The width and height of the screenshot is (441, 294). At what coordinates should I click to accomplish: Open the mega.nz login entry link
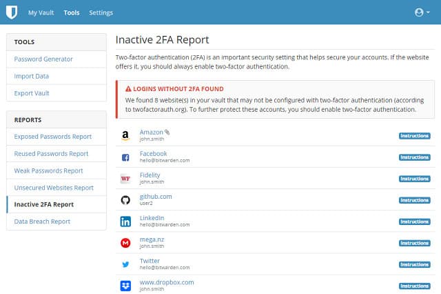(152, 239)
